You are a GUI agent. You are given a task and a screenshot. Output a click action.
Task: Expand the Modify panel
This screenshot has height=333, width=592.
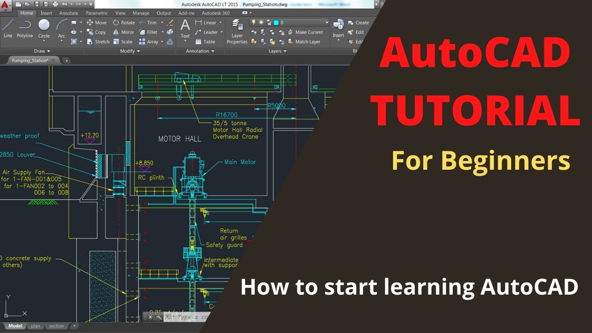[130, 51]
